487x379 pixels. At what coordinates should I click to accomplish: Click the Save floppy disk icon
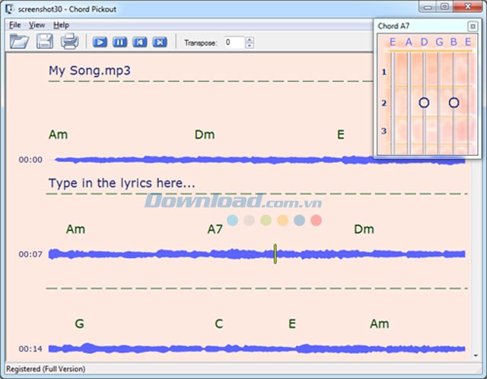click(45, 41)
